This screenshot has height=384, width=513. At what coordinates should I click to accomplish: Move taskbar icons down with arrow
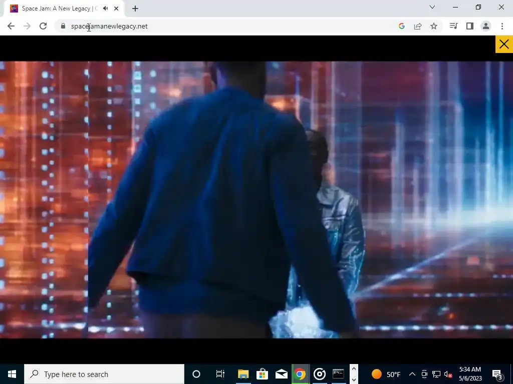[x=354, y=379]
